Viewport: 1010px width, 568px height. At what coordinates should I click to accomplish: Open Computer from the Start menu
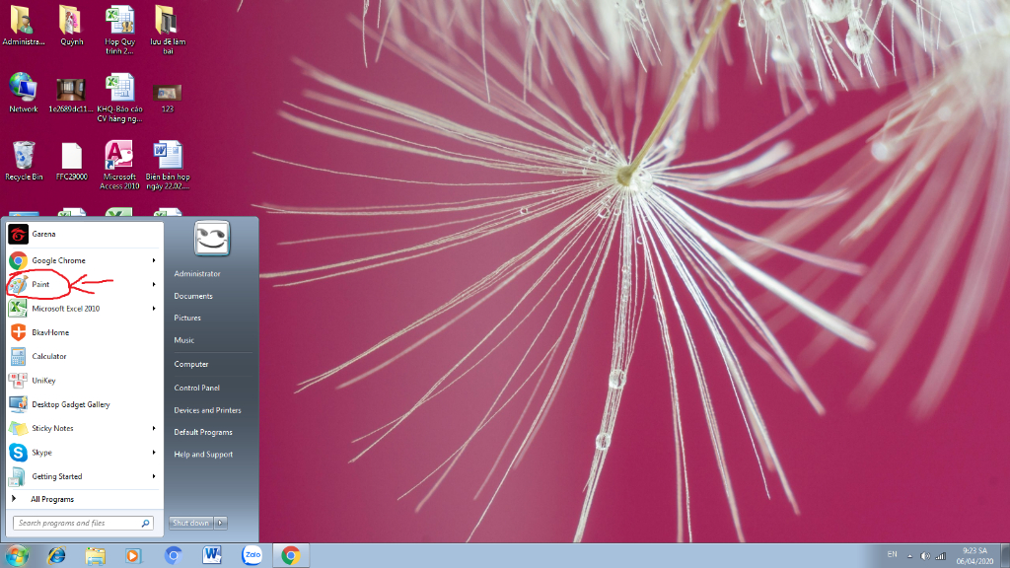[191, 365]
